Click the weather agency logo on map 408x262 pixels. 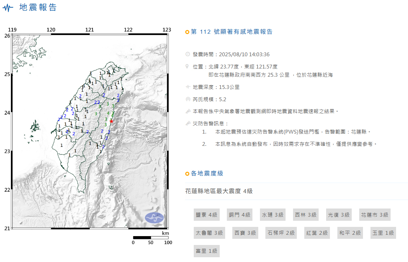pyautogui.click(x=154, y=218)
